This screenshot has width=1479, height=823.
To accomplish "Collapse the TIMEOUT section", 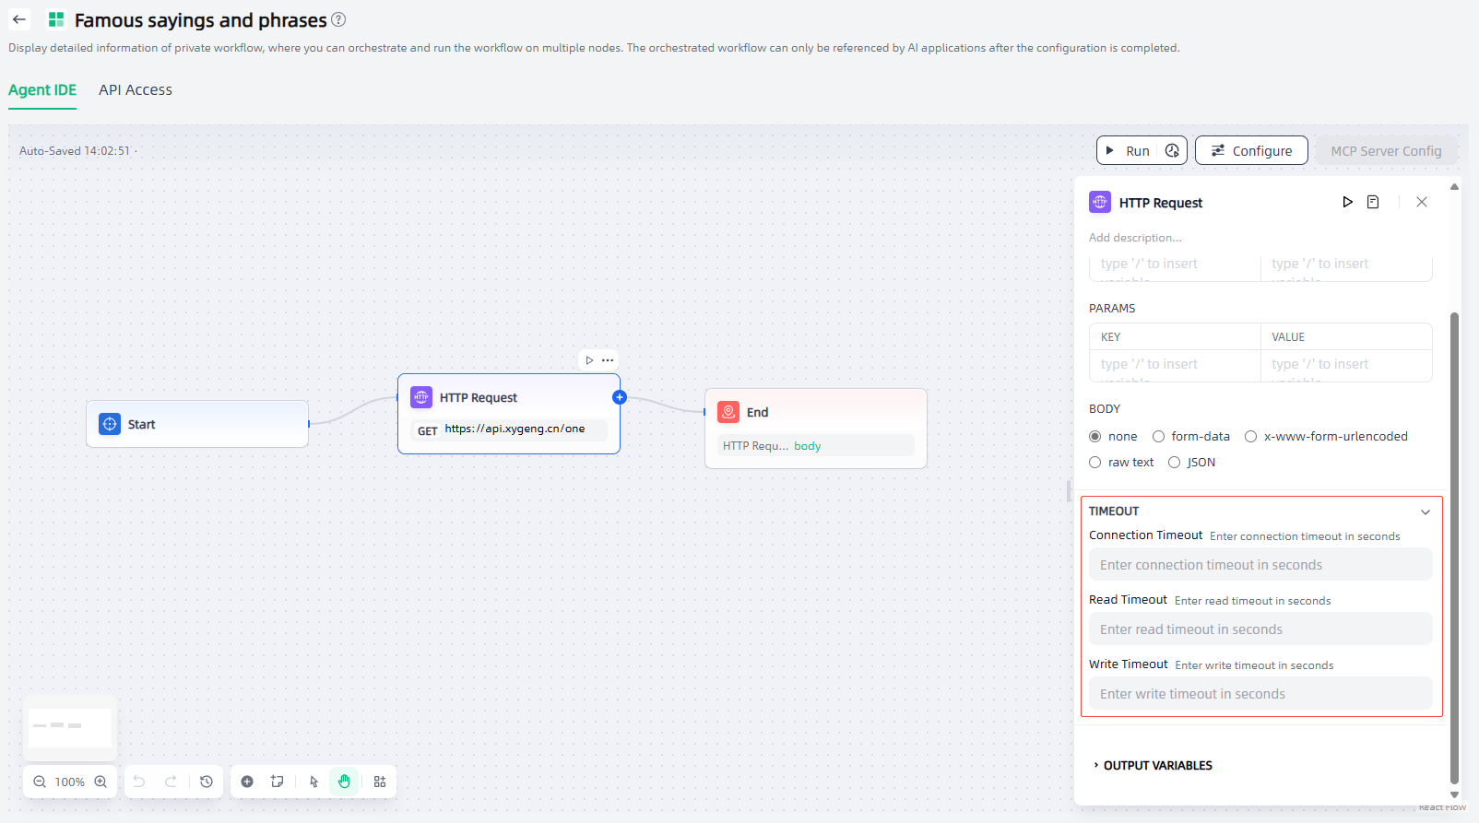I will [1426, 511].
